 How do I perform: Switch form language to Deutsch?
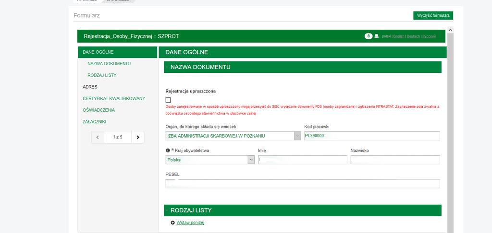pos(413,36)
